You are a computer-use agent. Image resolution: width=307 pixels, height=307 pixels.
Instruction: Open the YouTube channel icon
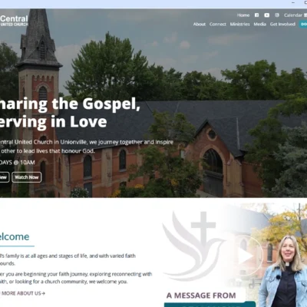pos(266,15)
